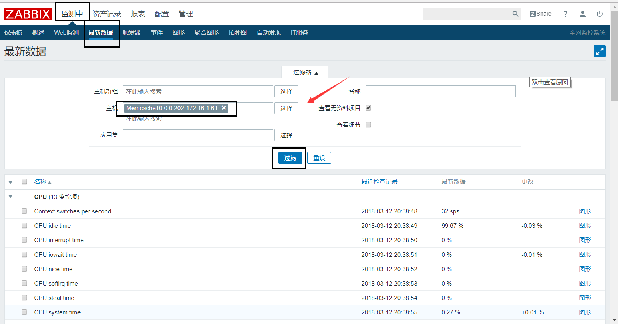
Task: Go to 事件 submenu
Action: click(157, 33)
